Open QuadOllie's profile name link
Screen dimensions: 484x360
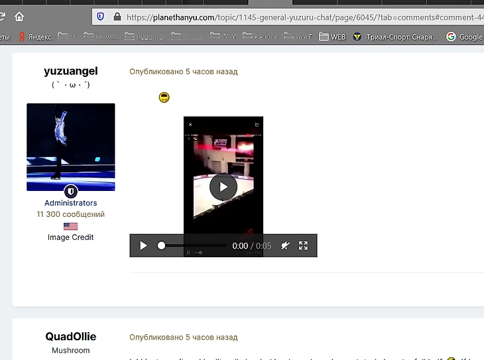[71, 337]
